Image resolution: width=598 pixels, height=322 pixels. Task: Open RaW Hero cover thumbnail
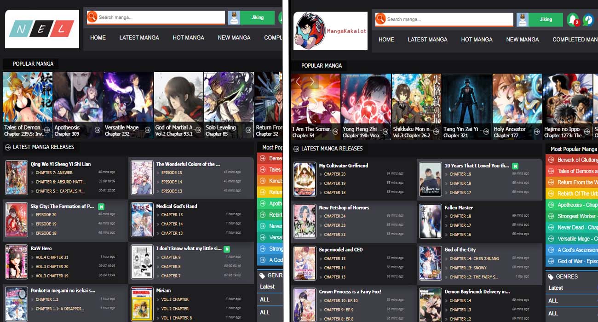click(x=17, y=262)
